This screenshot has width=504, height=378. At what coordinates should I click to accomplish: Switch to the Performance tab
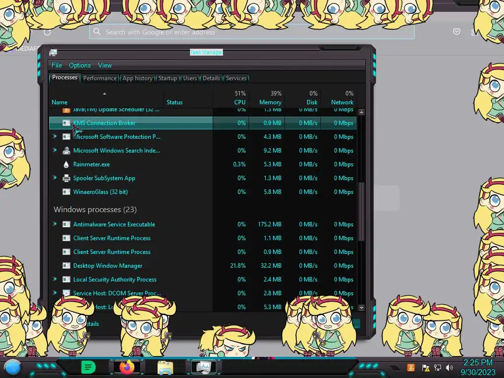pyautogui.click(x=100, y=78)
